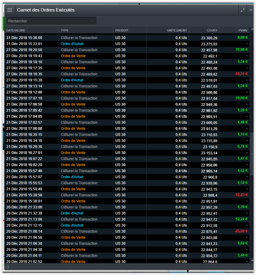Click the scrollbar down arrow

click(x=252, y=260)
